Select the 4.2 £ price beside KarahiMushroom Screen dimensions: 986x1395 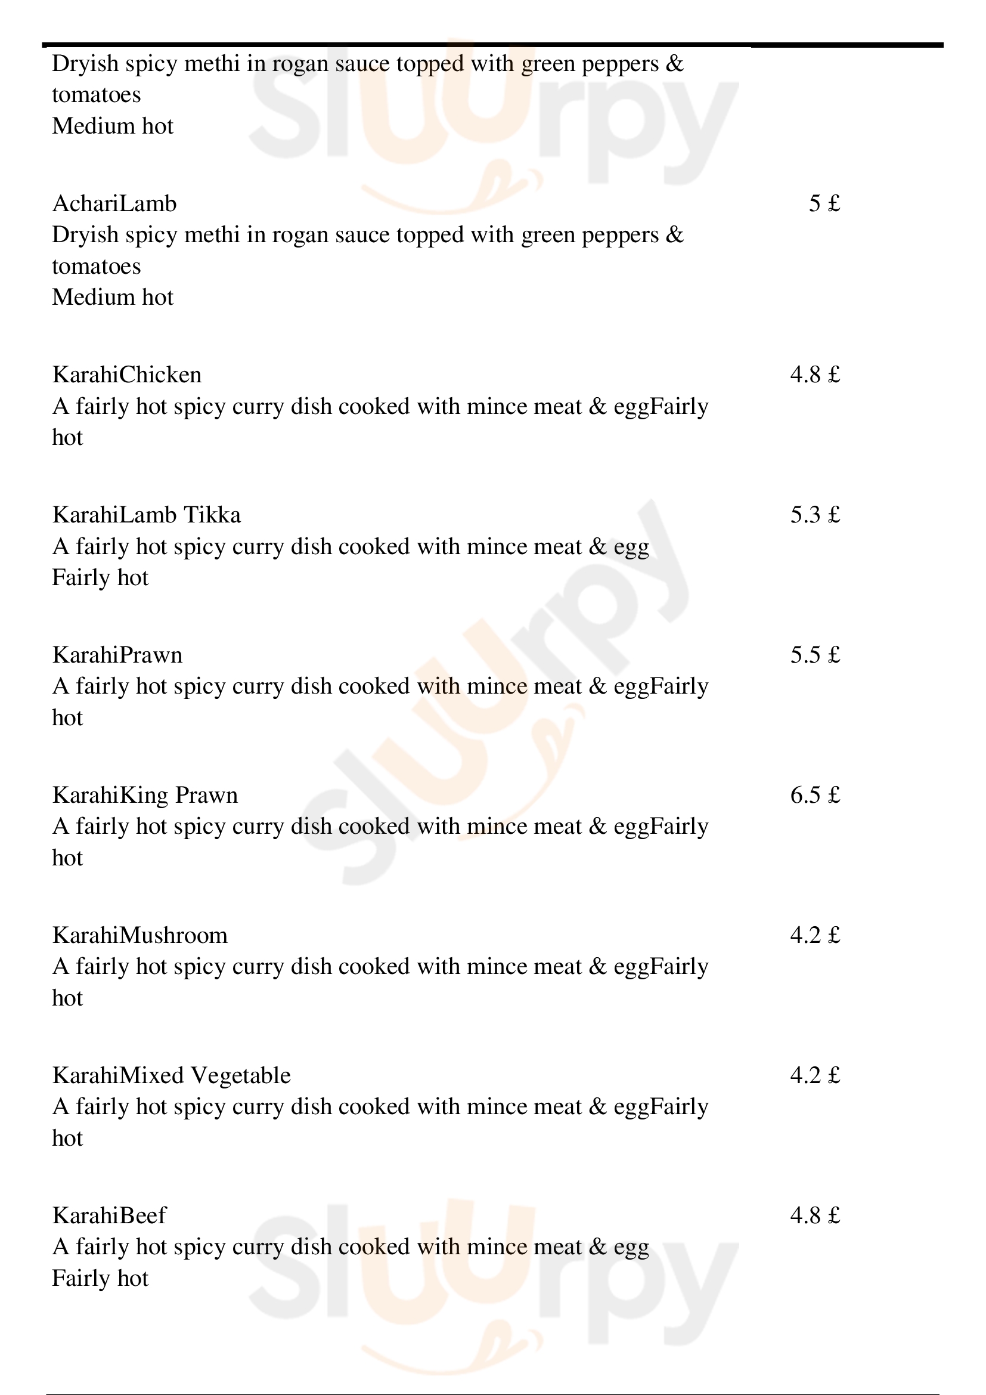coord(815,935)
